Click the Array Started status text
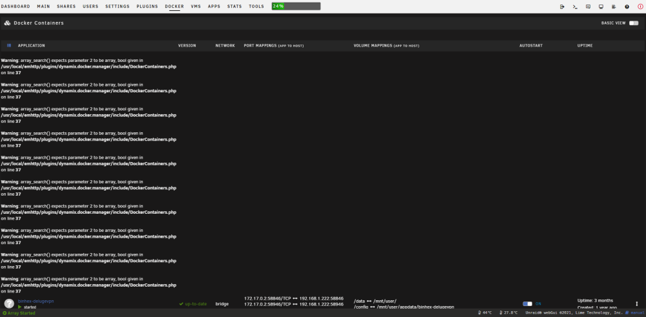This screenshot has height=317, width=646. (x=21, y=313)
